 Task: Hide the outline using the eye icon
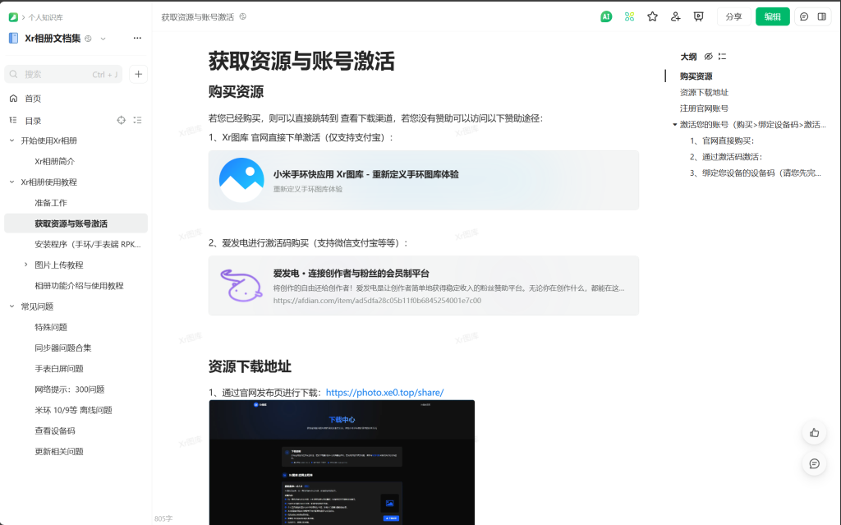708,57
